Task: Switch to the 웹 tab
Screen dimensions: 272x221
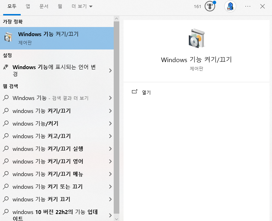Action: coord(60,6)
